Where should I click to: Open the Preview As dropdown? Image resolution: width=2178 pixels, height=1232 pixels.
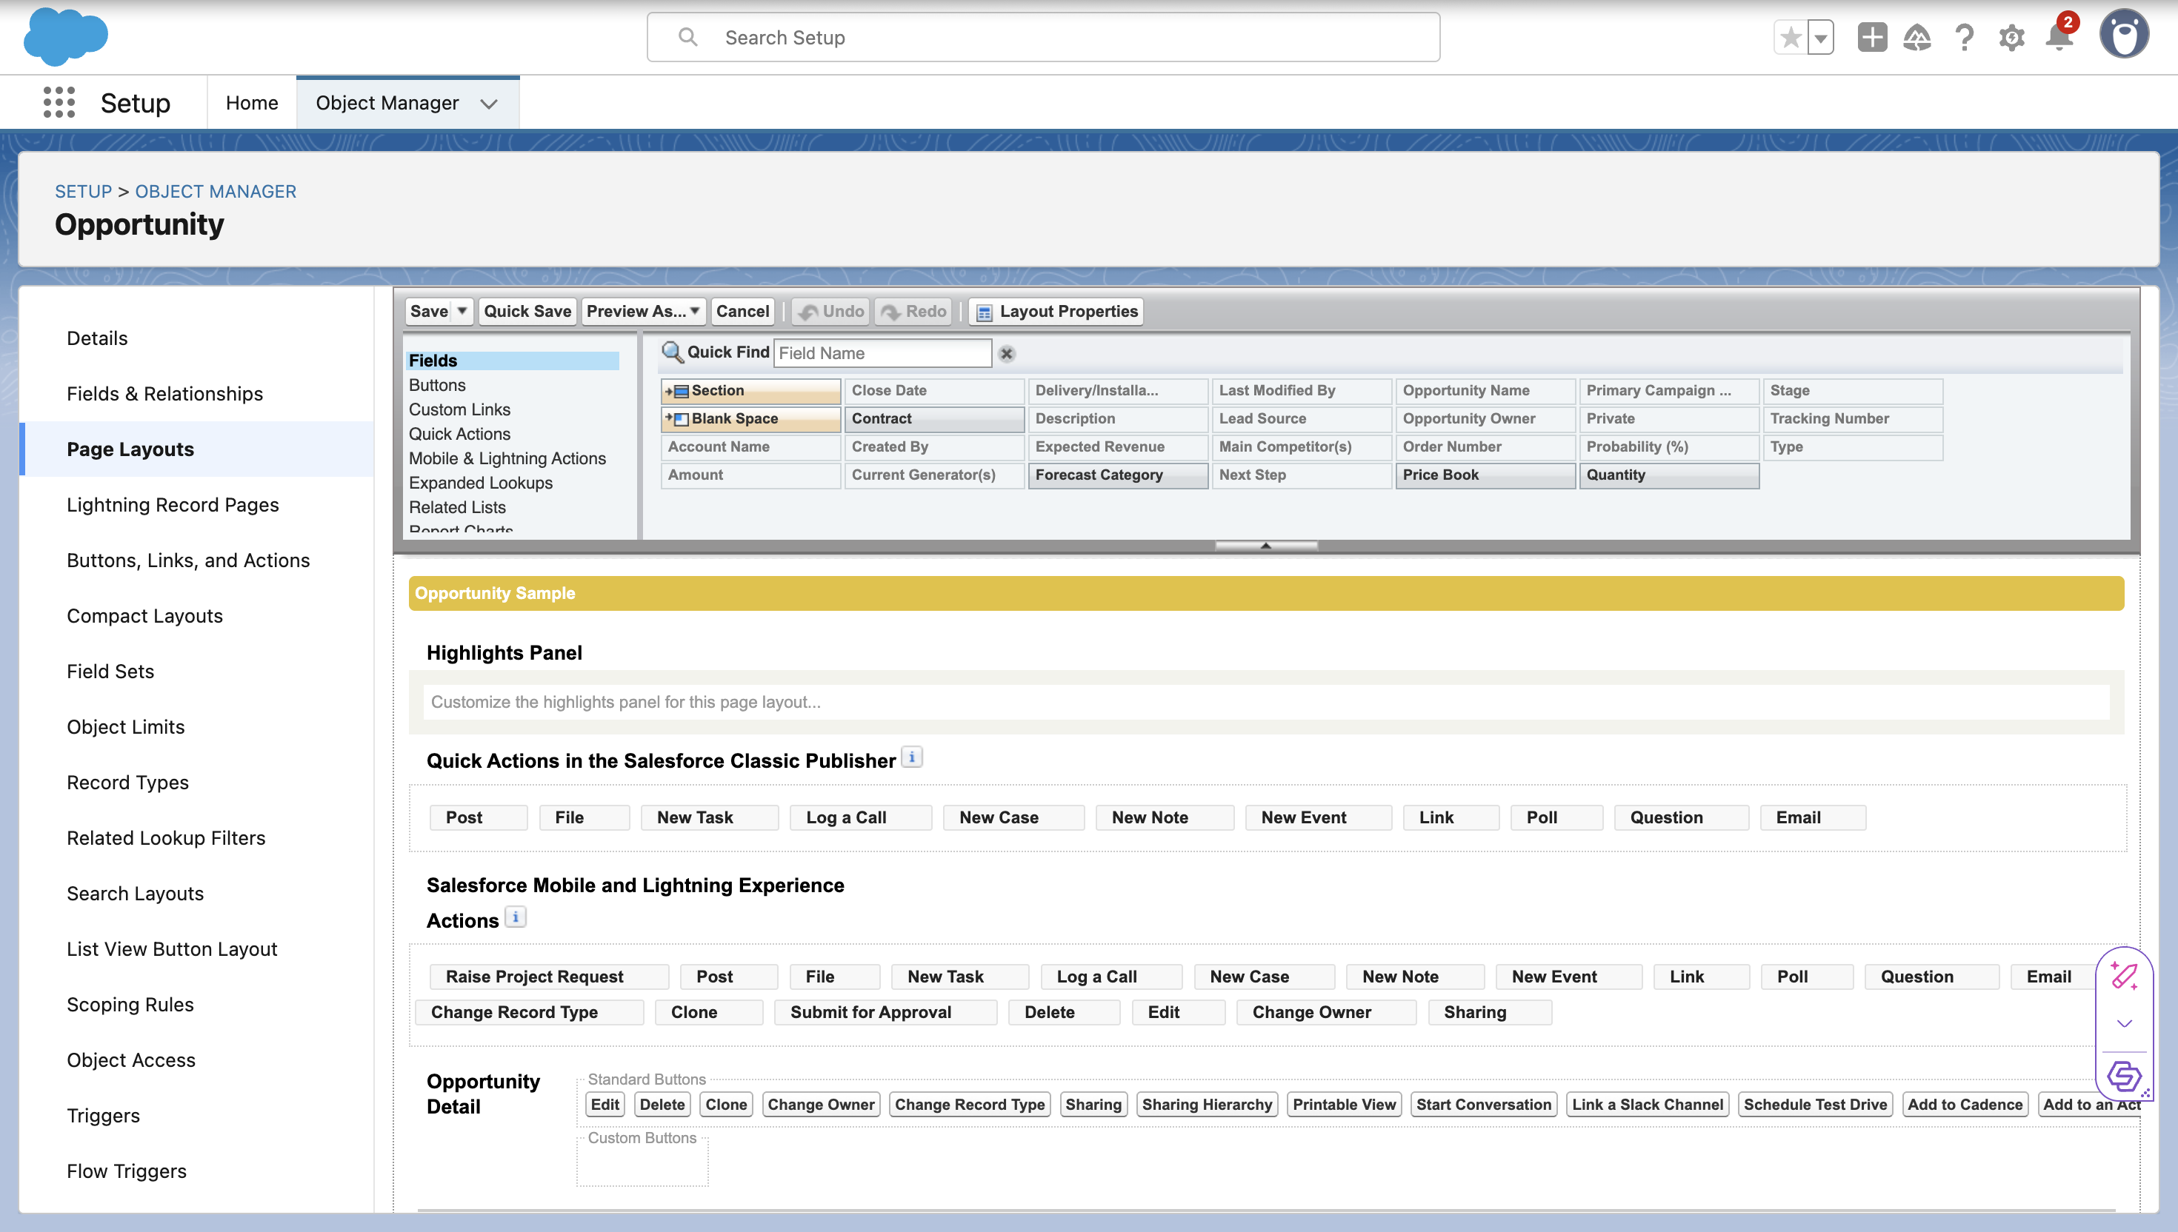642,312
